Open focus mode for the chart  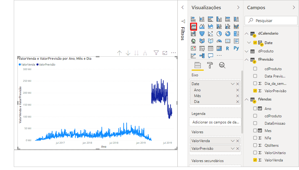[x=165, y=53]
